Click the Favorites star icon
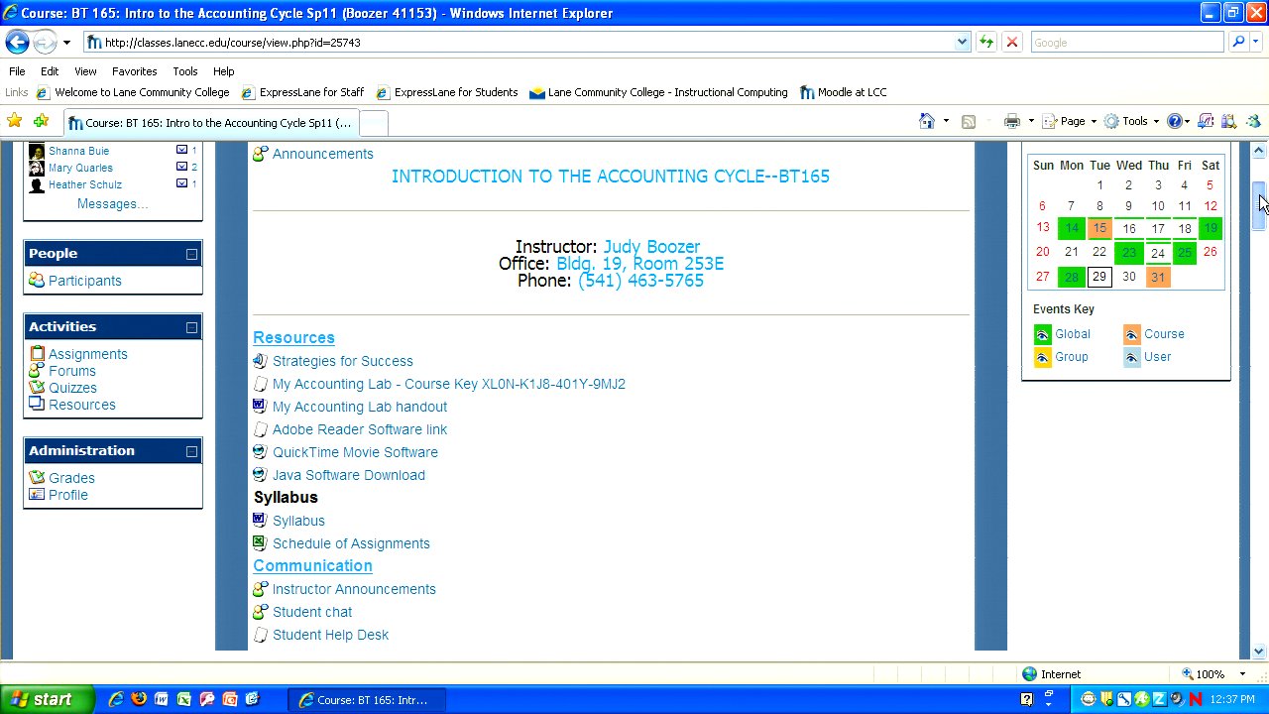 pos(14,121)
